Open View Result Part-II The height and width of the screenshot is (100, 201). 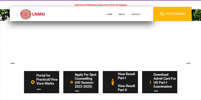[126, 88]
